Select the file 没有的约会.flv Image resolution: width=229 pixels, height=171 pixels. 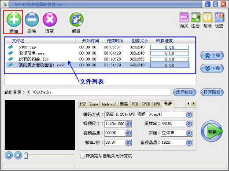point(33,59)
